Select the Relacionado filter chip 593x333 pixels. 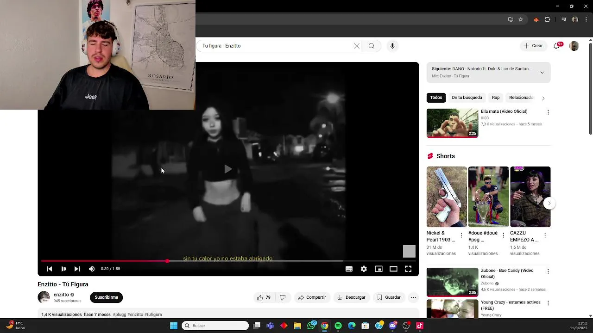pyautogui.click(x=521, y=98)
